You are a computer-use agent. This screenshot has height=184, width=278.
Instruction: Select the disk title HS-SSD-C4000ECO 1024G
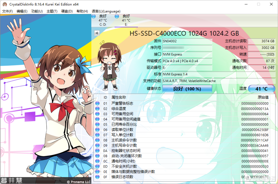pos(184,33)
